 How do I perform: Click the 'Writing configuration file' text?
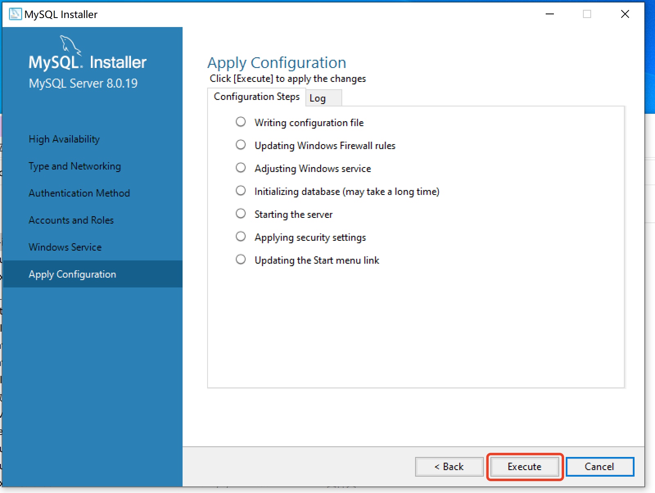coord(309,123)
